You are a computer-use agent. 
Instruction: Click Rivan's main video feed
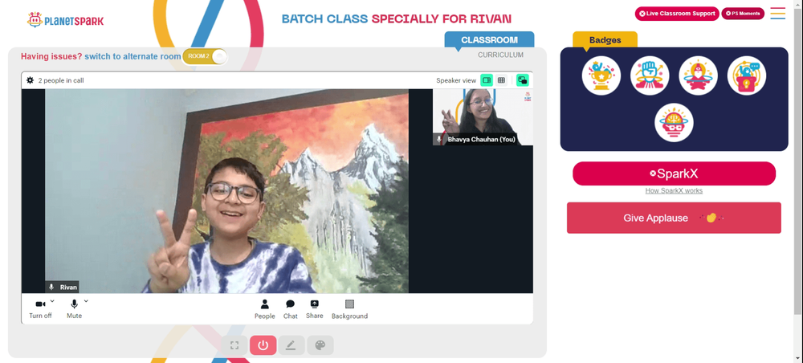coord(227,191)
